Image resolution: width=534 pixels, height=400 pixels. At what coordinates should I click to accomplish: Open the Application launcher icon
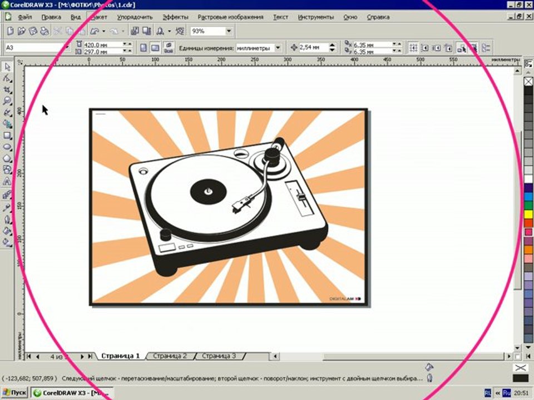coord(160,31)
